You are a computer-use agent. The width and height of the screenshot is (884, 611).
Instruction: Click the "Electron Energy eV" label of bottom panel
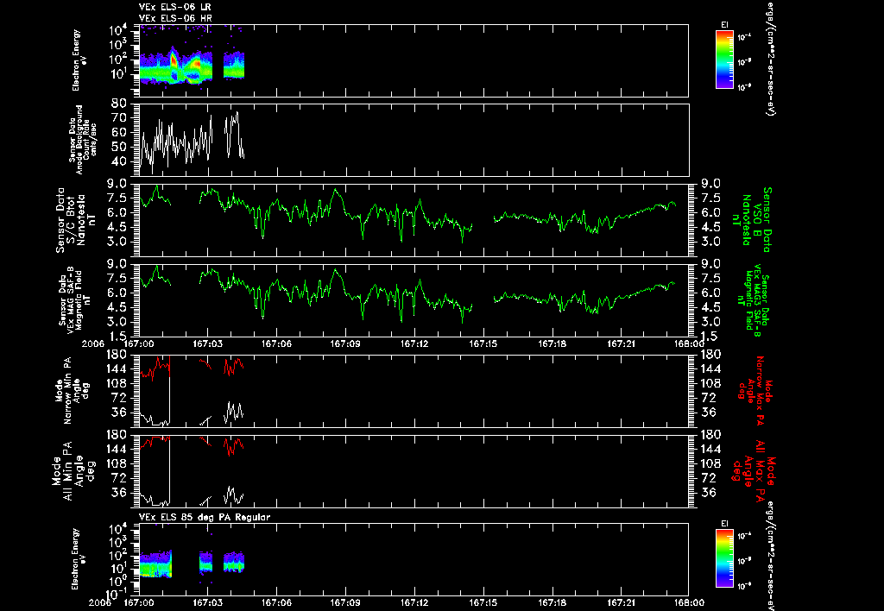79,559
